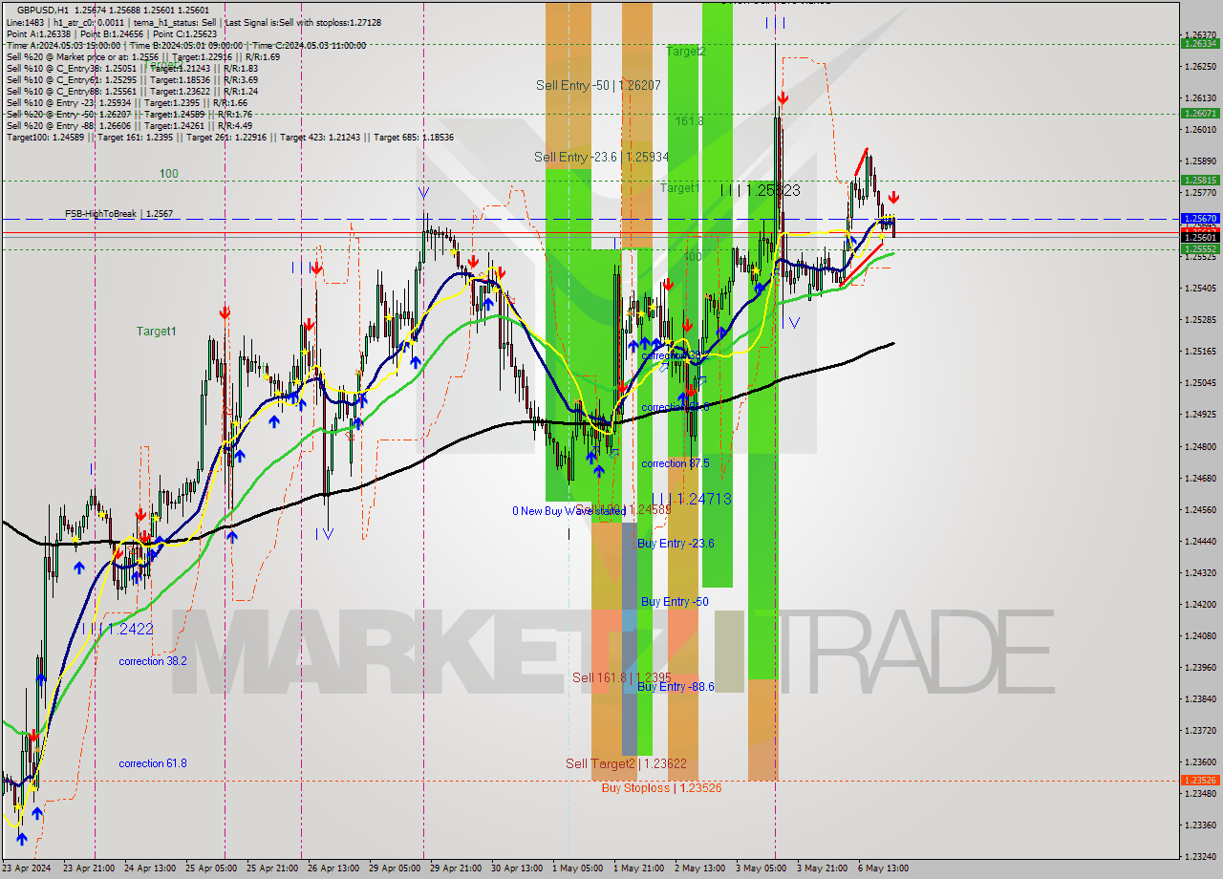1223x879 pixels.
Task: Select the 'correction 61.8' label
Action: 153,763
